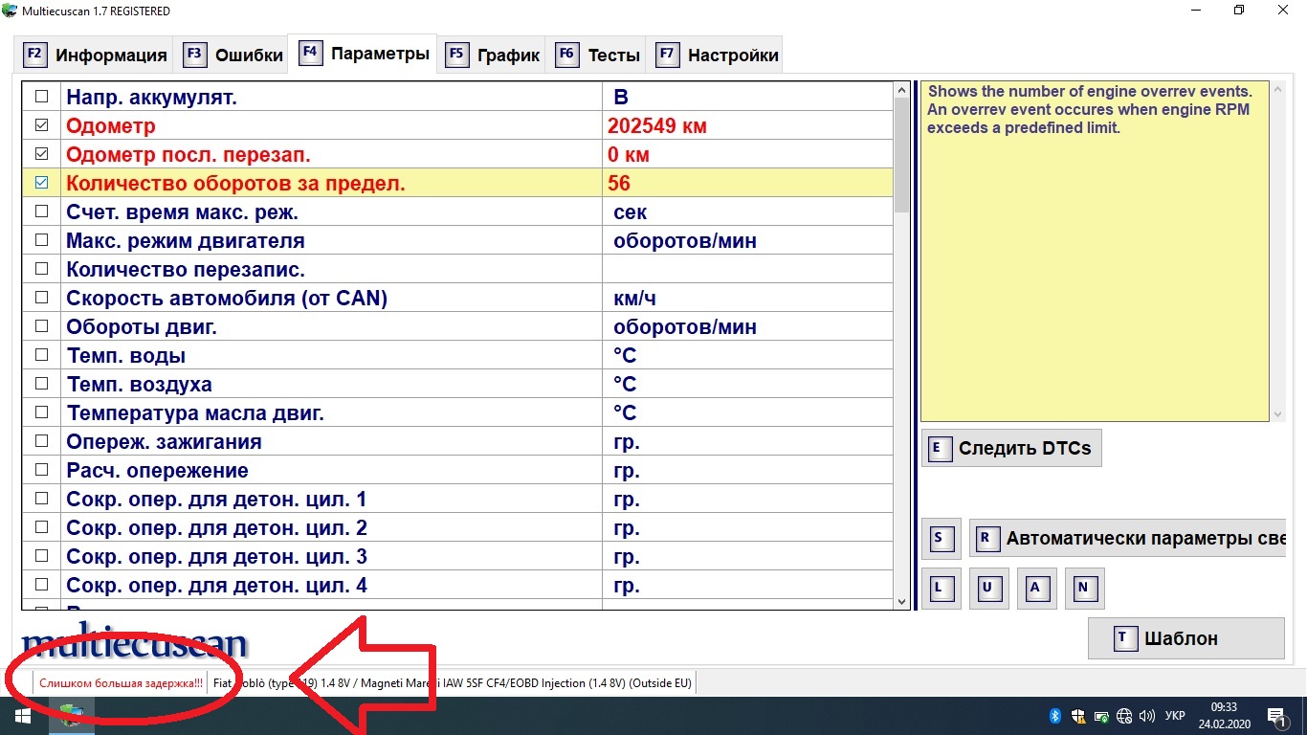The height and width of the screenshot is (735, 1307).
Task: Open the График tab
Action: pyautogui.click(x=493, y=56)
